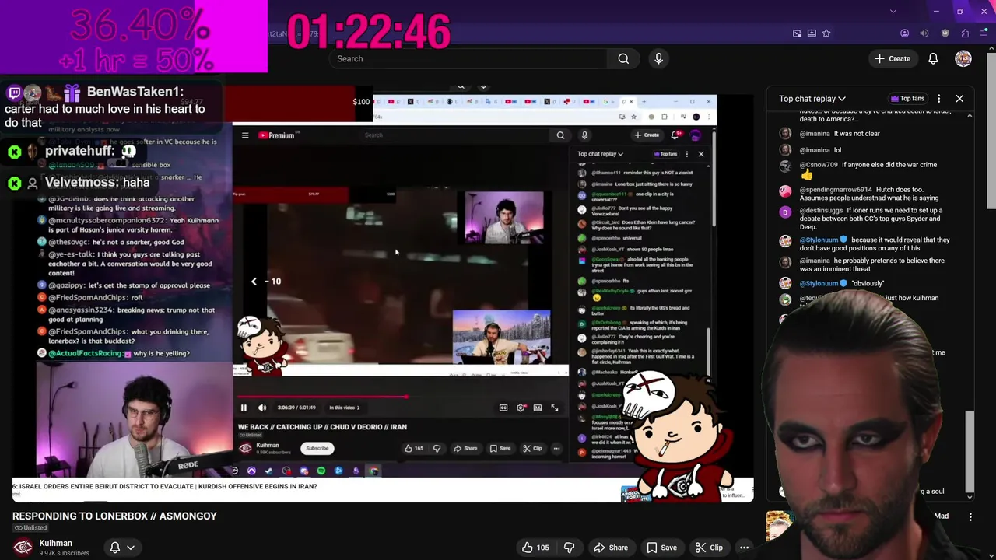Open the chat panel three-dot menu

click(x=938, y=99)
